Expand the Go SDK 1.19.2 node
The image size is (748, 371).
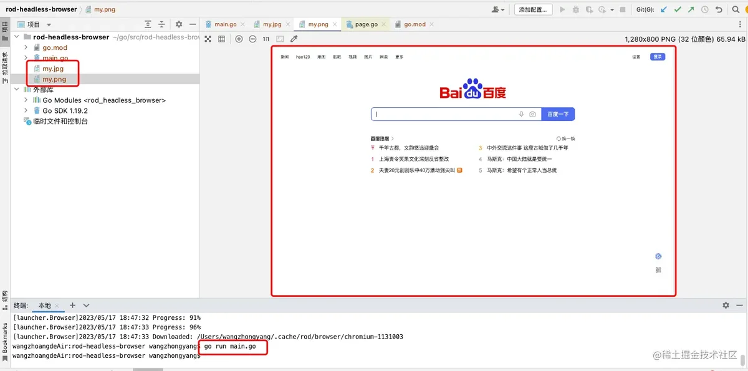tap(26, 111)
